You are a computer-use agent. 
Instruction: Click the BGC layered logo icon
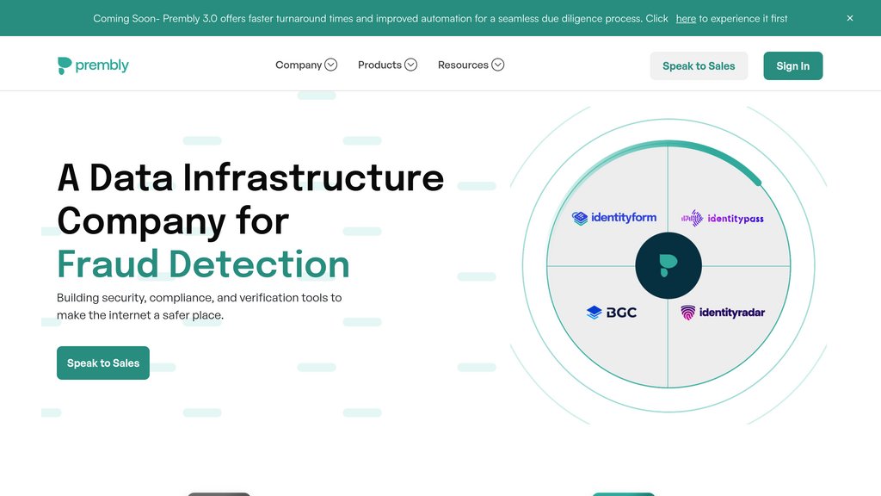594,313
